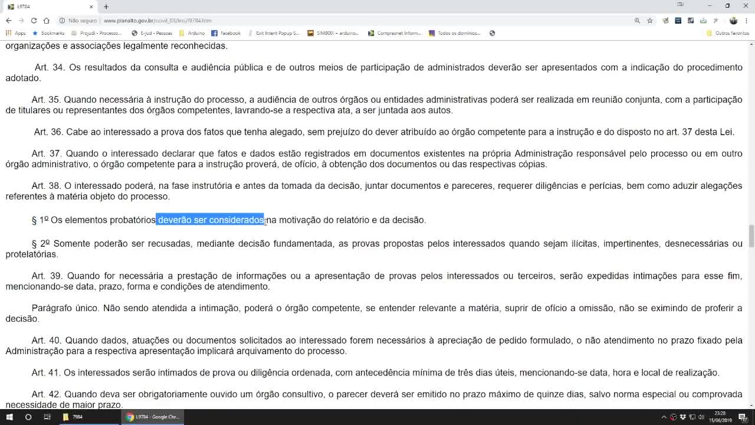Click the highlighted text 'deverão ser considerados'

211,220
